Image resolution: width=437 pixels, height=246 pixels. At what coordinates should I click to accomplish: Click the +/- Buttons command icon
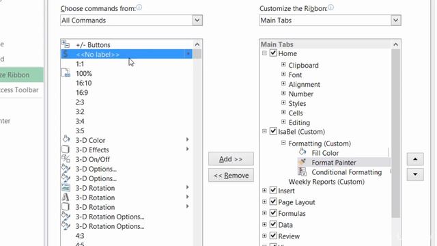coord(66,44)
